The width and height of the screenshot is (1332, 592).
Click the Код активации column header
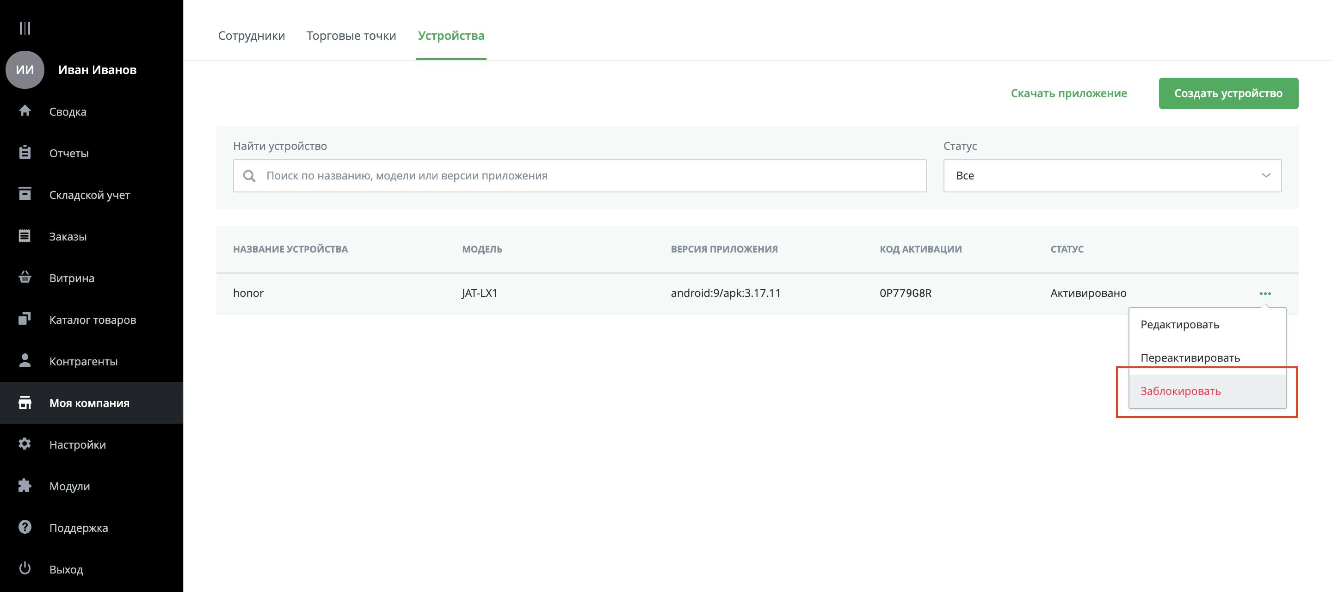coord(920,249)
